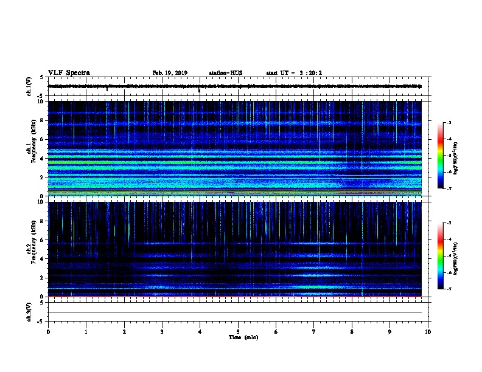Click the "ch.1(V)" waveform axis label

29,86
